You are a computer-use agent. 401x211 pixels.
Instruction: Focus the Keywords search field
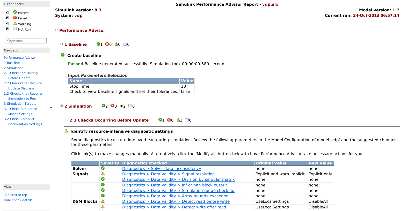click(26, 41)
